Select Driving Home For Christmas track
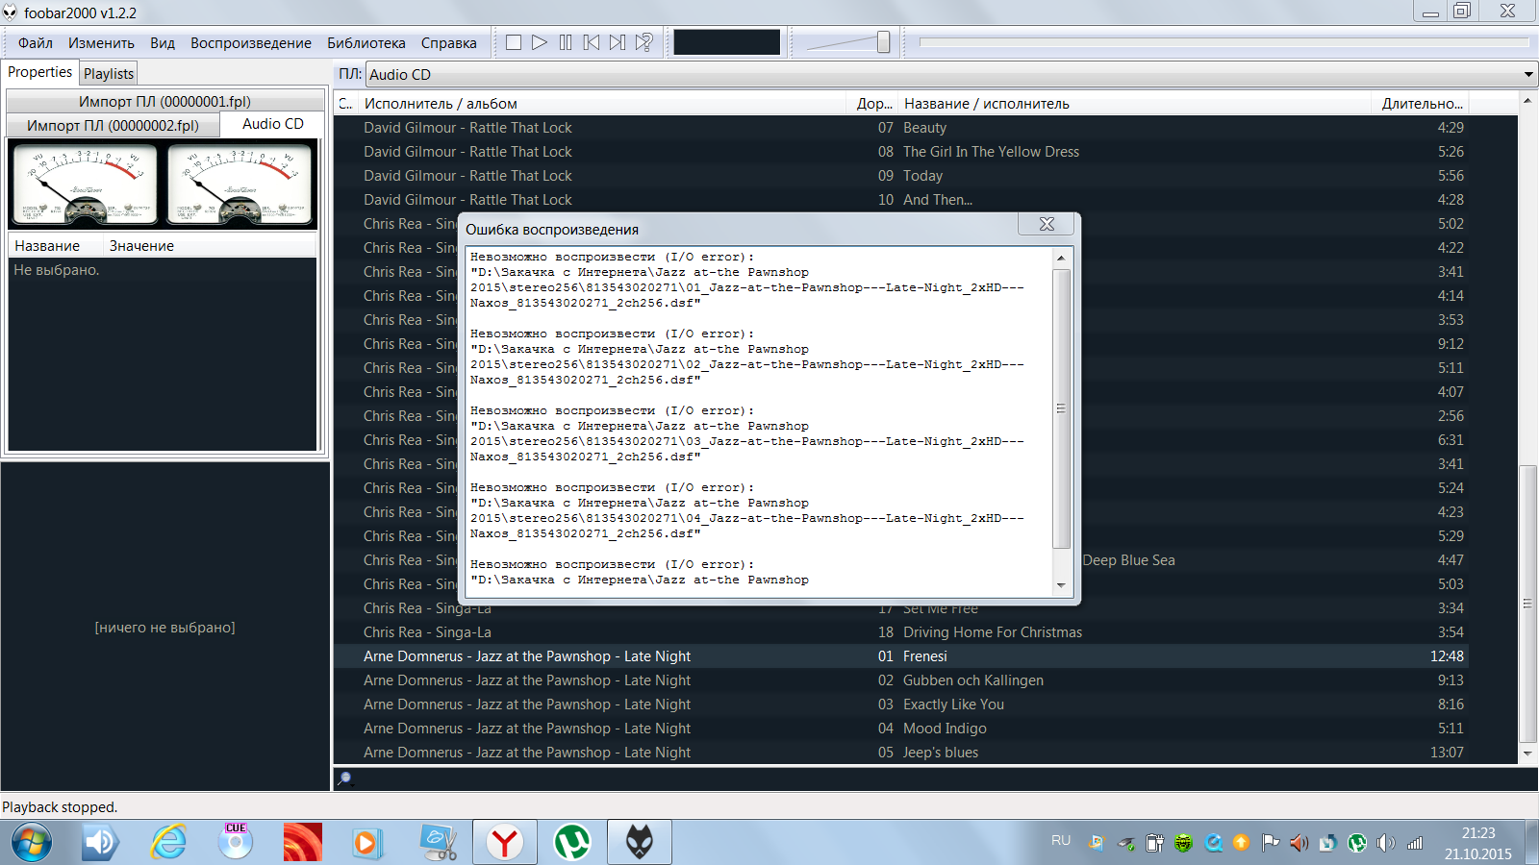Screen dimensions: 1539x865 (x=899, y=632)
